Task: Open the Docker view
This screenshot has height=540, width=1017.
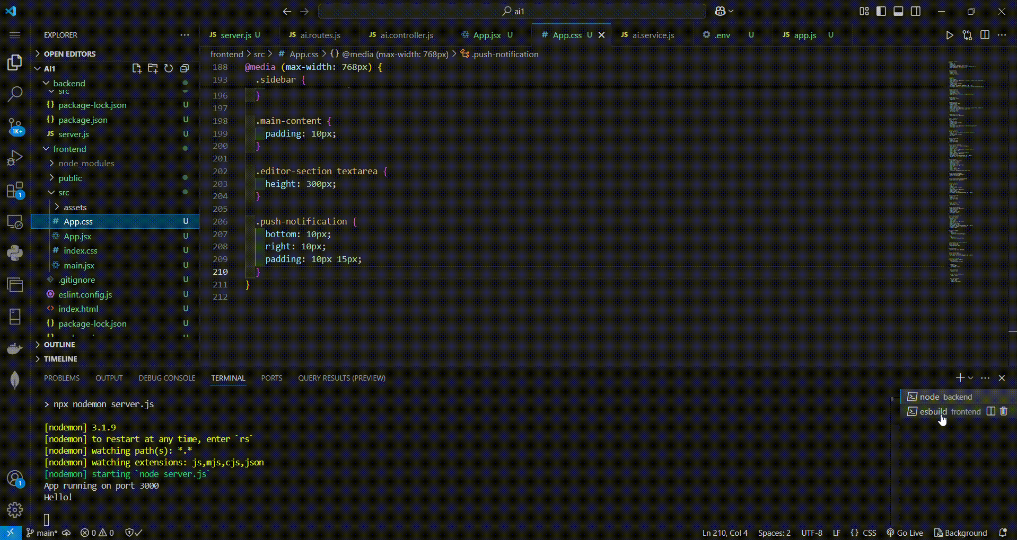Action: point(15,348)
